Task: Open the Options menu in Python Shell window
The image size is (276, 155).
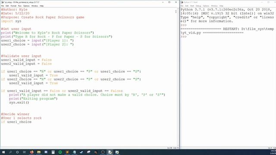Action: coord(206,6)
